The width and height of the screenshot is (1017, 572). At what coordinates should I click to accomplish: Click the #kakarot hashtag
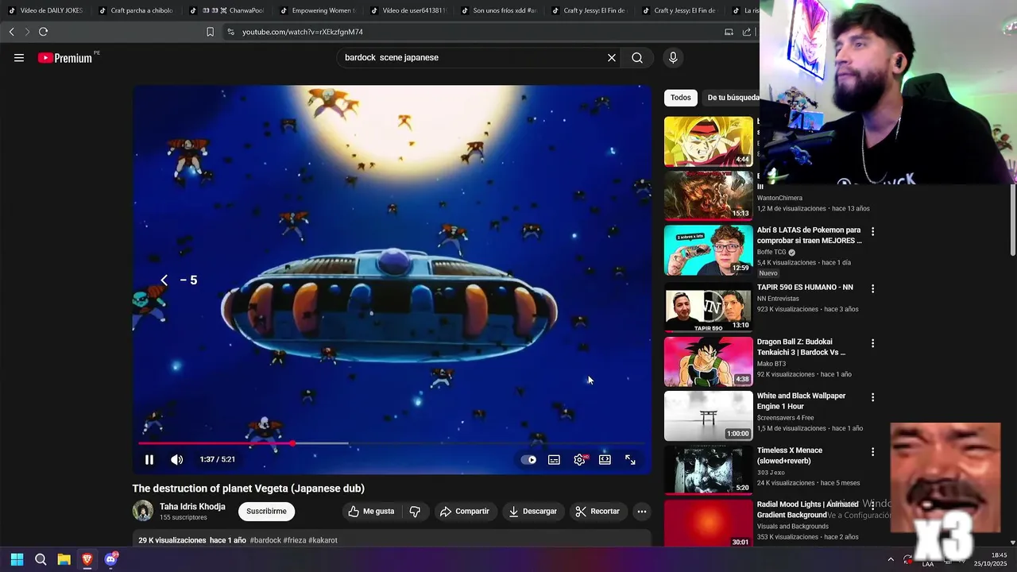pyautogui.click(x=323, y=540)
